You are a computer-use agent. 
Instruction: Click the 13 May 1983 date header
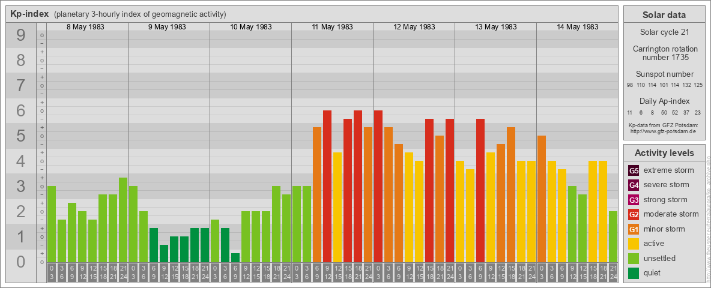[x=495, y=27]
